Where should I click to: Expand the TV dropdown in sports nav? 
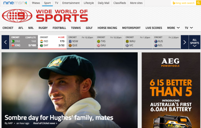click(x=189, y=28)
